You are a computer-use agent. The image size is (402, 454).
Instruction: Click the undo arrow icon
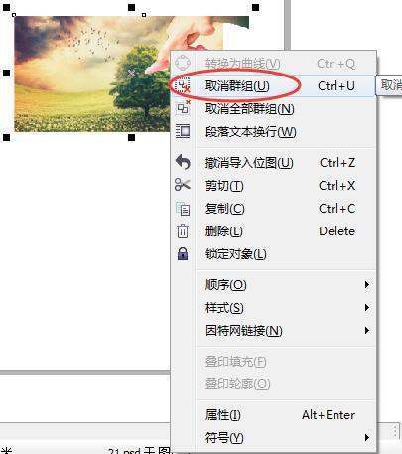(x=183, y=162)
